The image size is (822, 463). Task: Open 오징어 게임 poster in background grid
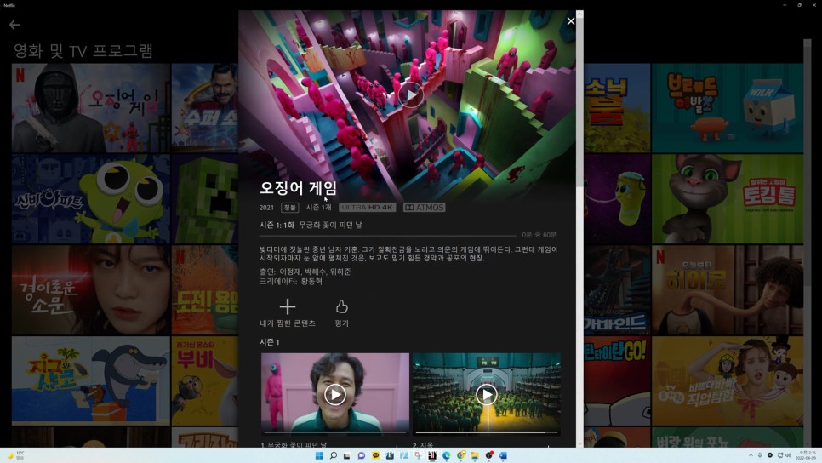point(91,108)
